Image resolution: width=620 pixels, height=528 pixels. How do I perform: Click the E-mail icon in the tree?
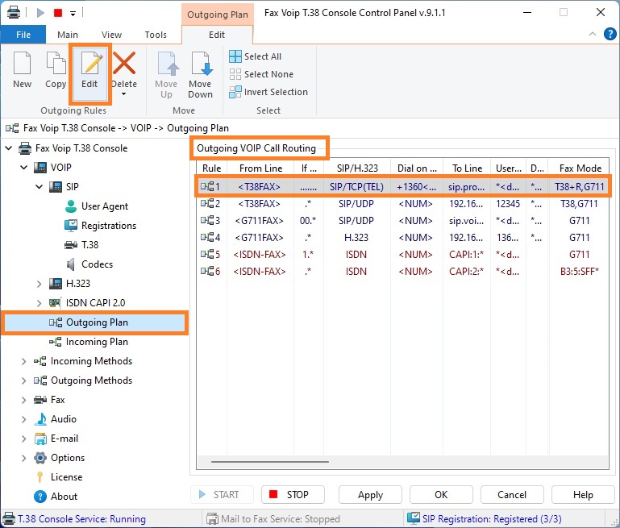click(x=40, y=439)
